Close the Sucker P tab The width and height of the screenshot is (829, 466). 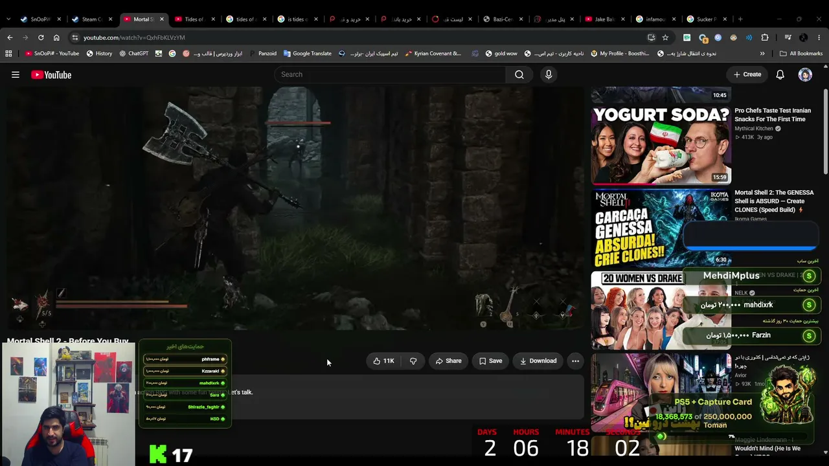[x=724, y=19]
